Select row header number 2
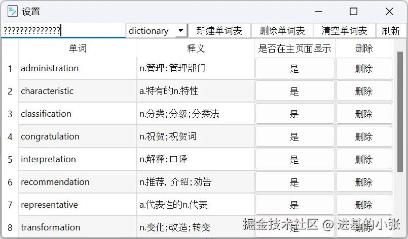 [x=10, y=91]
